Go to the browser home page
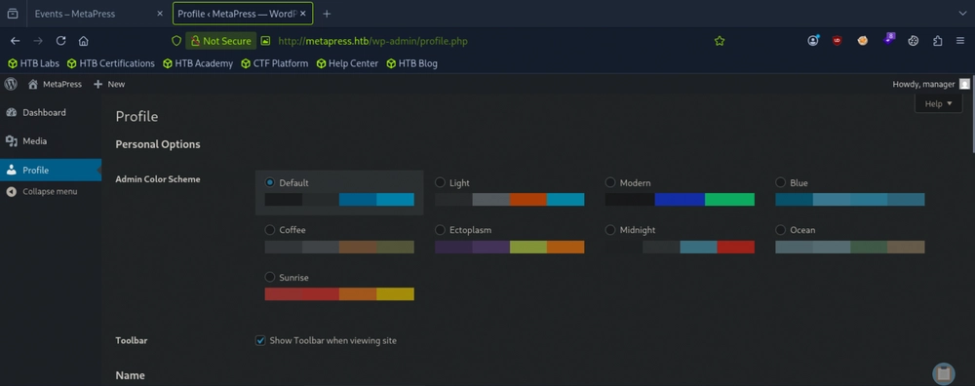The height and width of the screenshot is (386, 975). 83,41
